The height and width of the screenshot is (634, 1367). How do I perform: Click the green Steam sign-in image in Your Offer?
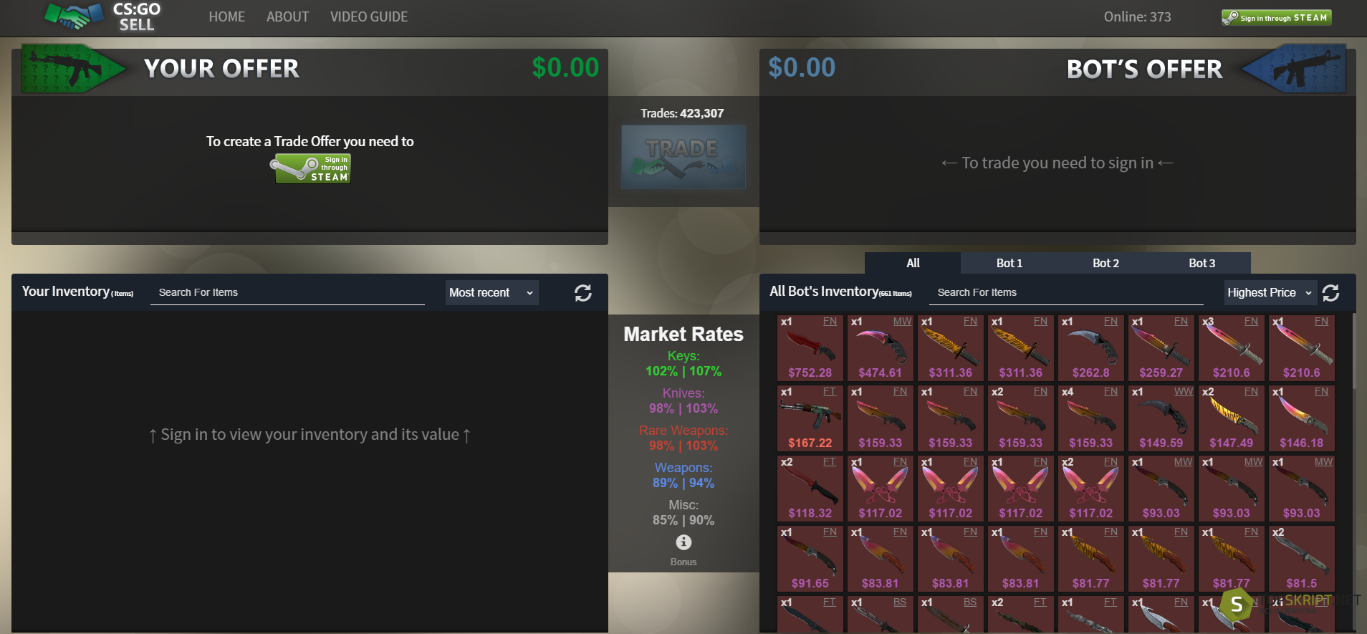tap(310, 169)
